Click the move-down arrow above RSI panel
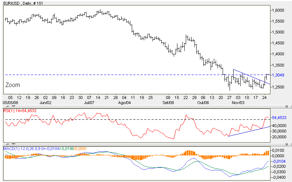292x182 pixels. (x=14, y=107)
